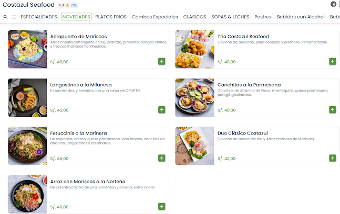The width and height of the screenshot is (340, 214).
Task: Switch to the ESPECIALIDADES tab
Action: pyautogui.click(x=39, y=17)
